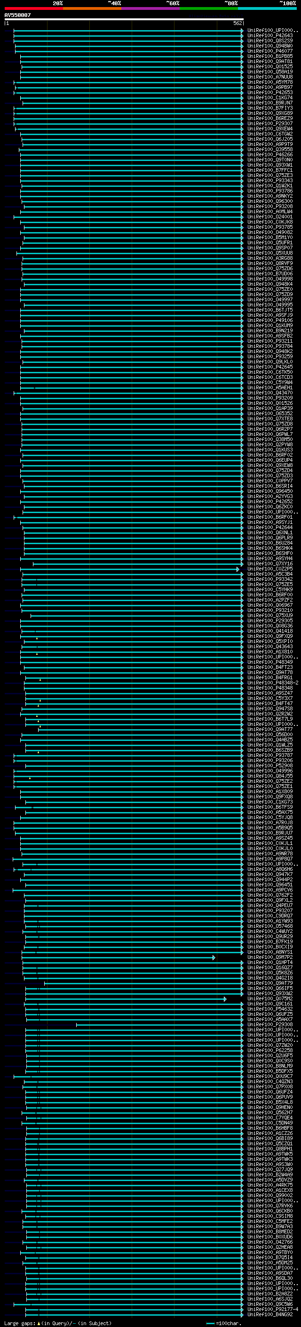The width and height of the screenshot is (301, 1327).
Task: Click label UniRef100_Q99002
Action: [269, 1195]
